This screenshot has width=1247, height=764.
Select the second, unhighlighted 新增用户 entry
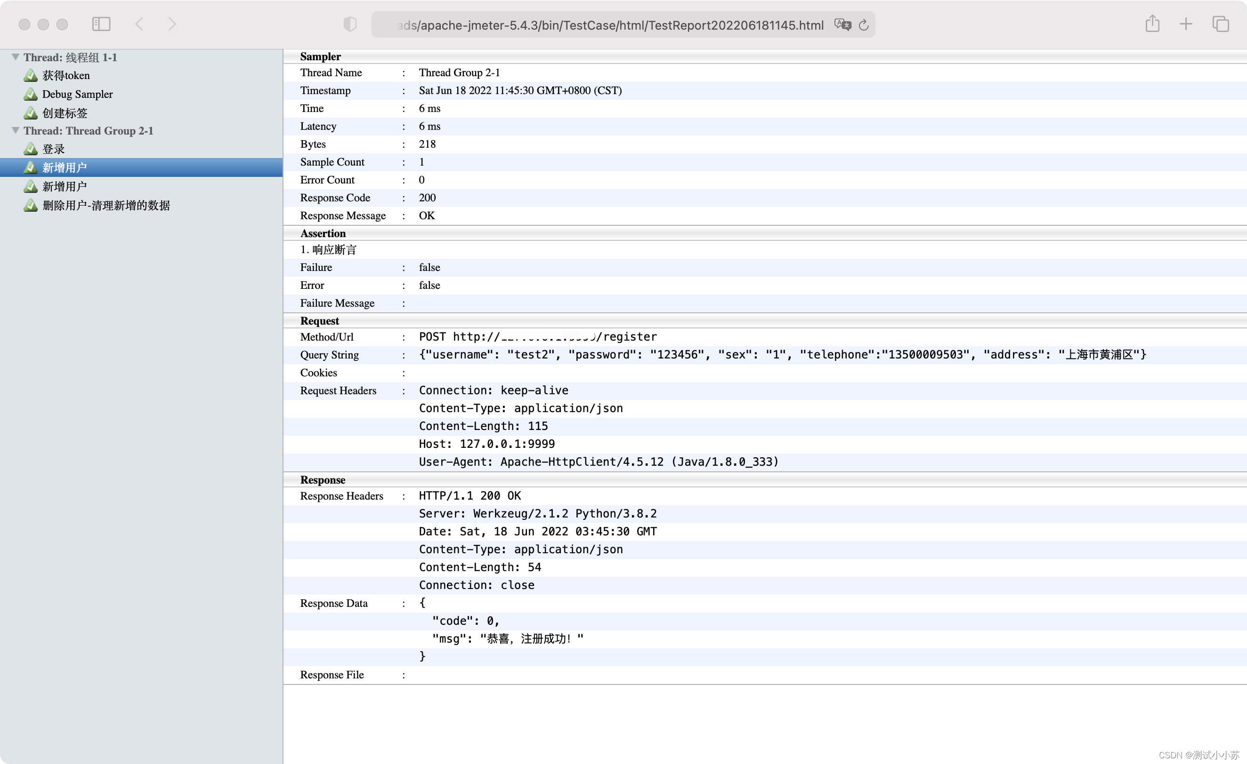click(x=64, y=187)
